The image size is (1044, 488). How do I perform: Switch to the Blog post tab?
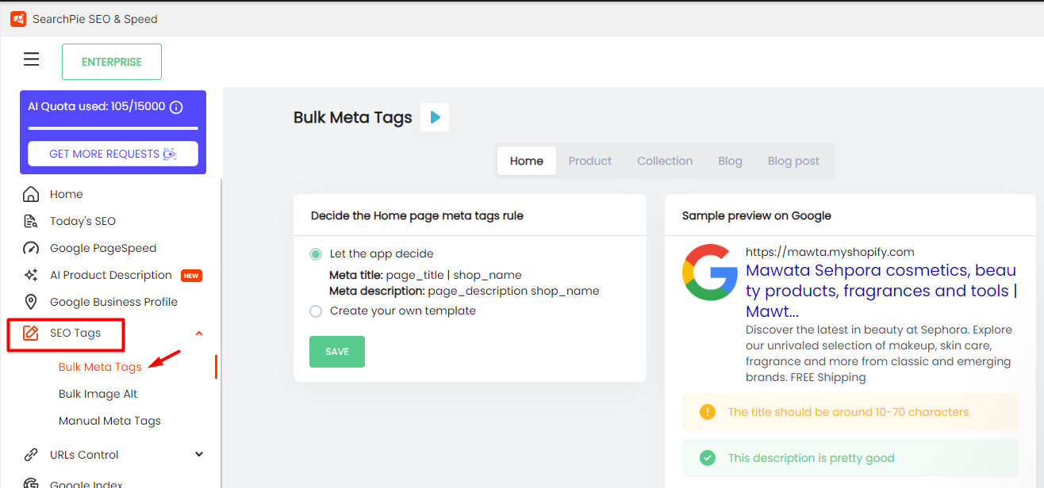793,161
